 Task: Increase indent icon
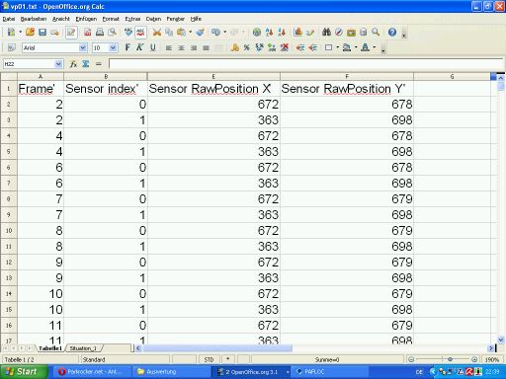pos(312,47)
